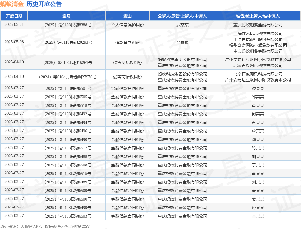Select defendant 上海数禾信息科技有限公司
The image size is (301, 229).
coord(258,33)
